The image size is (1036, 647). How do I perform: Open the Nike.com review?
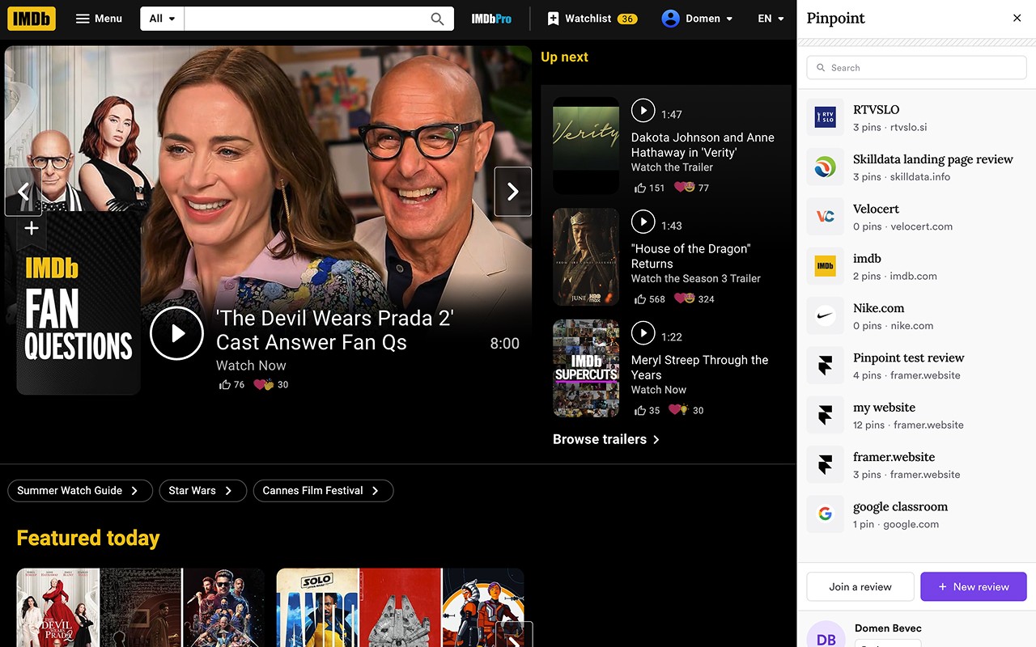(916, 316)
